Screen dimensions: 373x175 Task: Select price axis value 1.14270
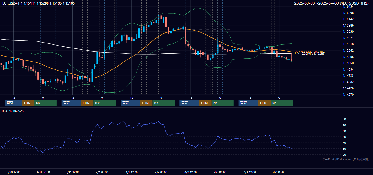tap(348, 94)
